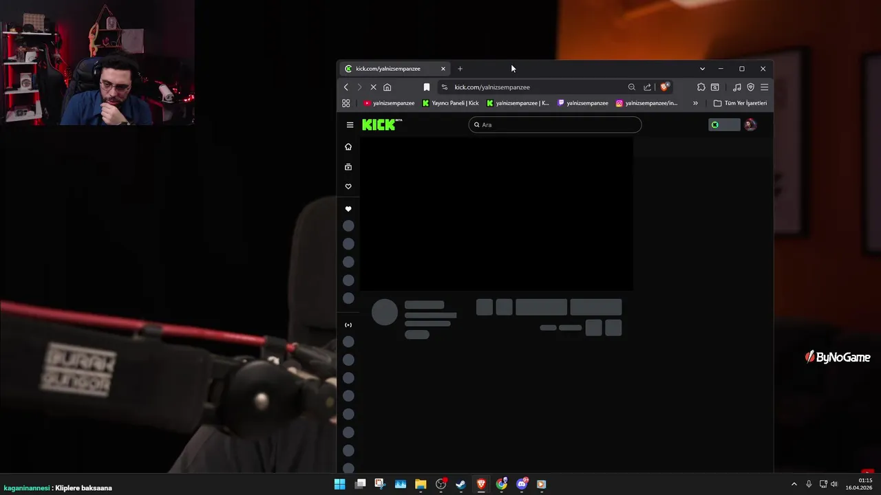The height and width of the screenshot is (495, 881).
Task: Open Snipping Tool from the taskbar
Action: coord(380,484)
